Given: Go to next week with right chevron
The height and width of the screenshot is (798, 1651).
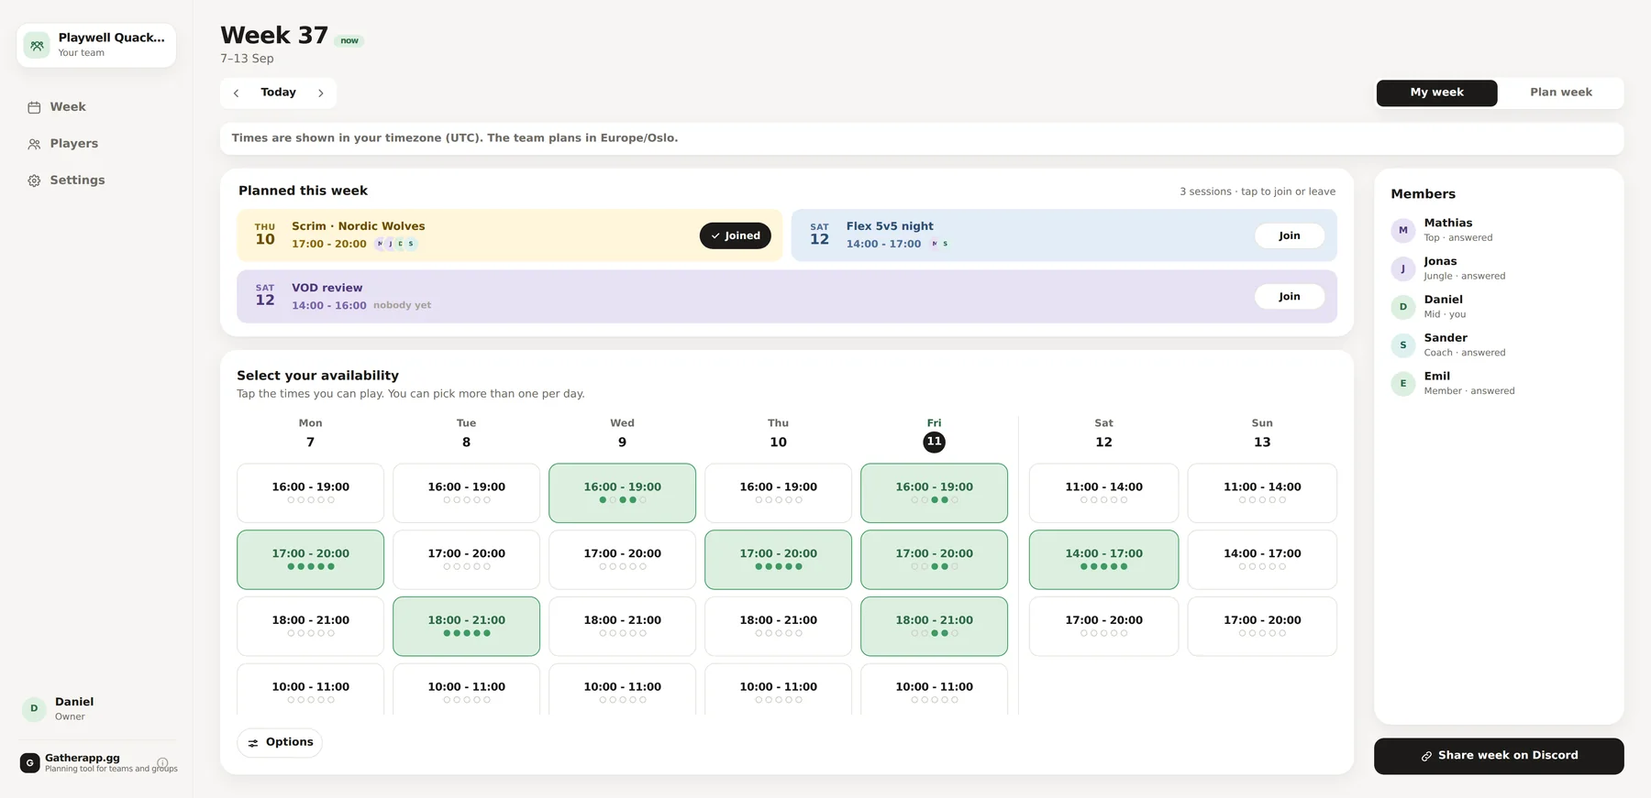Looking at the screenshot, I should click(320, 93).
